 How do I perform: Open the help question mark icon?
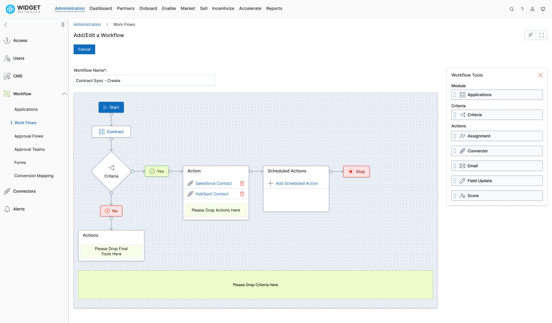(x=522, y=9)
